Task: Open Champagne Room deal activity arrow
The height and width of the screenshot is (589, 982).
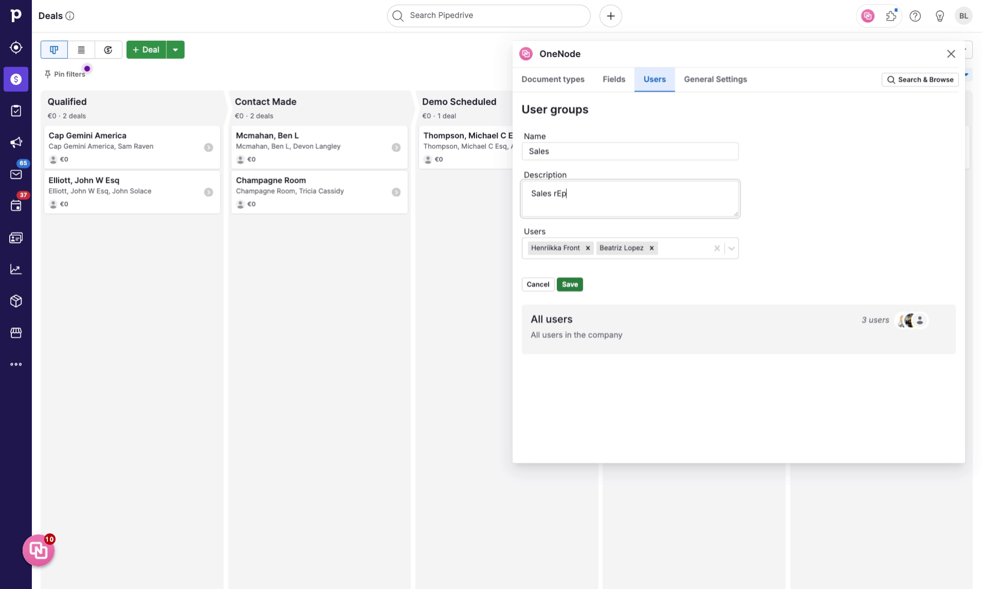Action: tap(396, 193)
